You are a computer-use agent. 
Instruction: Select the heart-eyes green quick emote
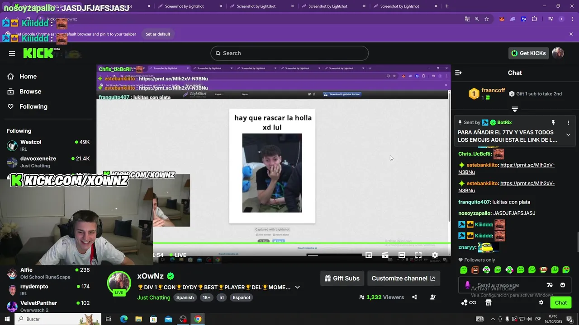click(566, 270)
